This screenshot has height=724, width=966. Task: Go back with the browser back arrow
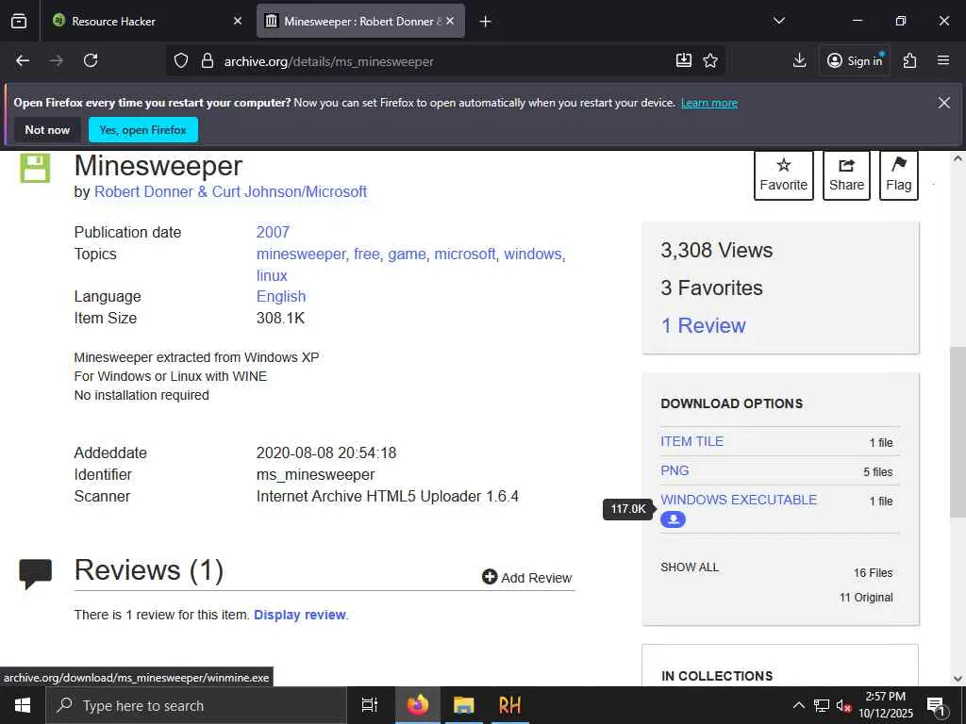[x=23, y=60]
